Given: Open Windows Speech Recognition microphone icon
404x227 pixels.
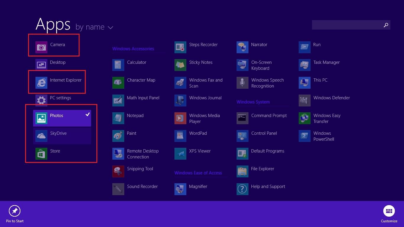Looking at the screenshot, I should coord(243,83).
